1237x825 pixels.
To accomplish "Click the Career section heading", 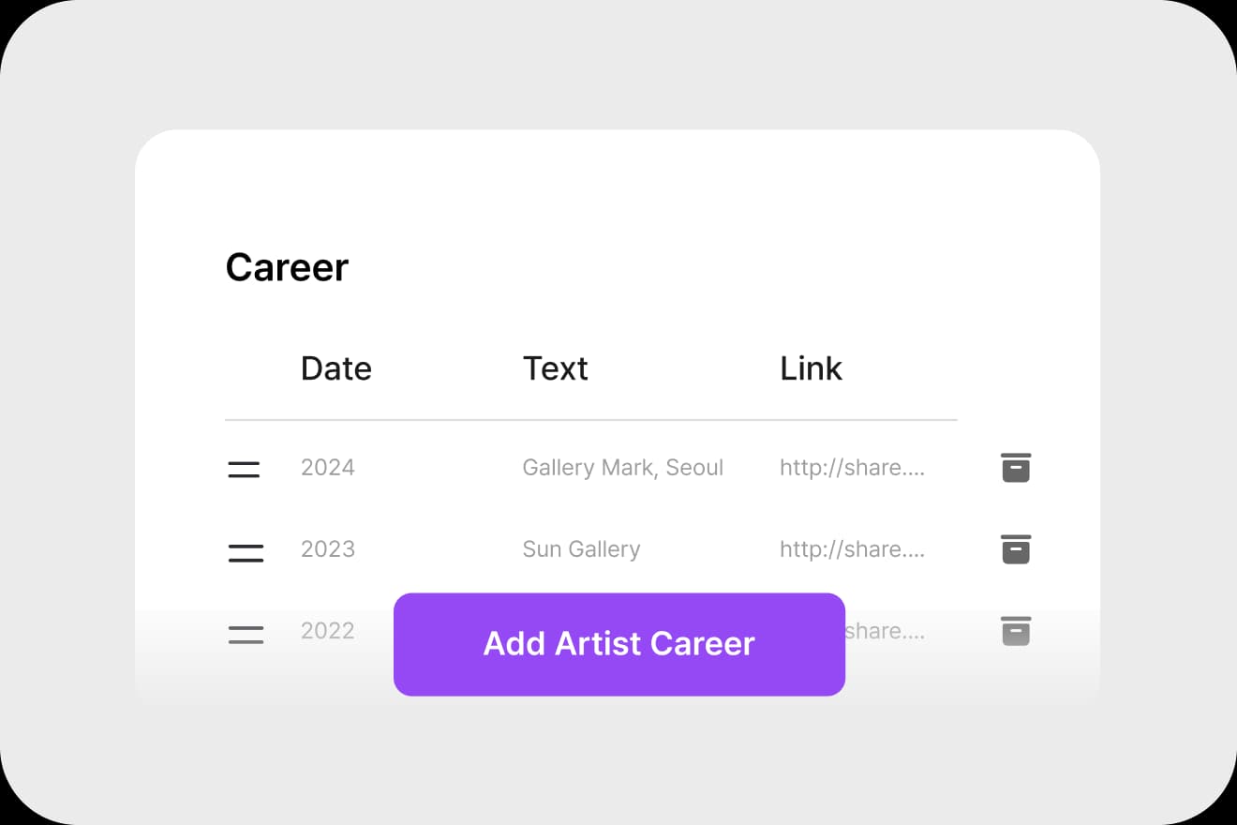I will tap(287, 268).
